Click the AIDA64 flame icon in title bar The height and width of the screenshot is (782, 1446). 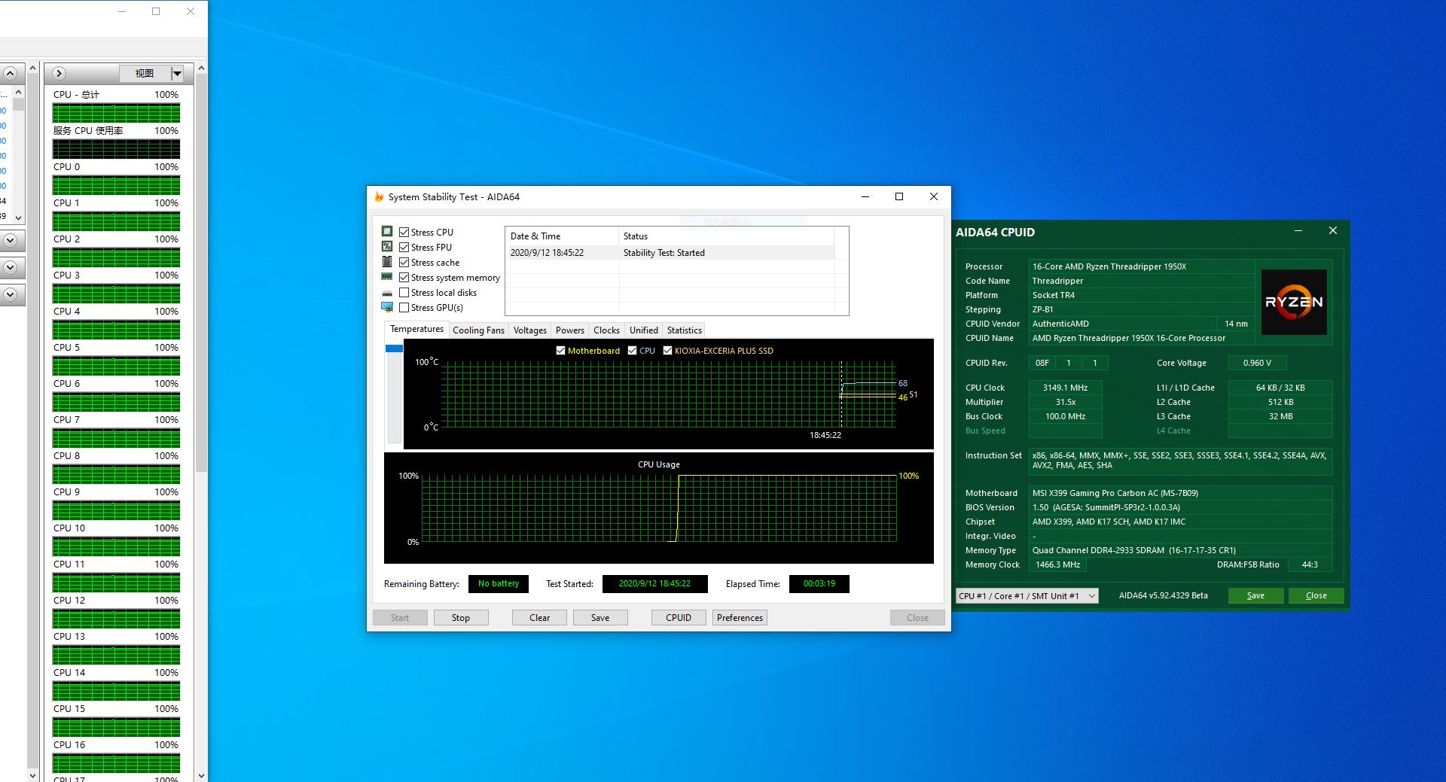(x=379, y=197)
